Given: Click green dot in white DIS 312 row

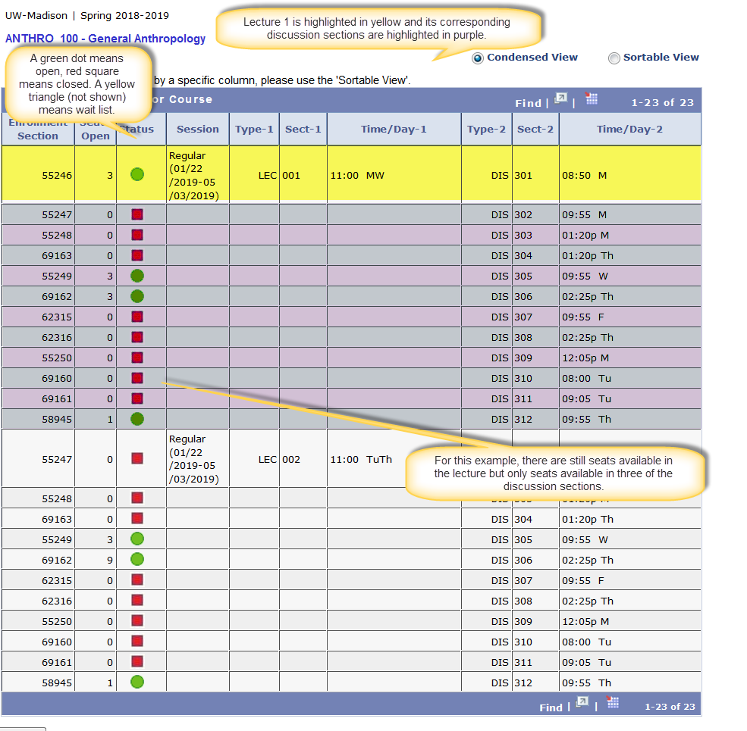Looking at the screenshot, I should click(x=137, y=682).
